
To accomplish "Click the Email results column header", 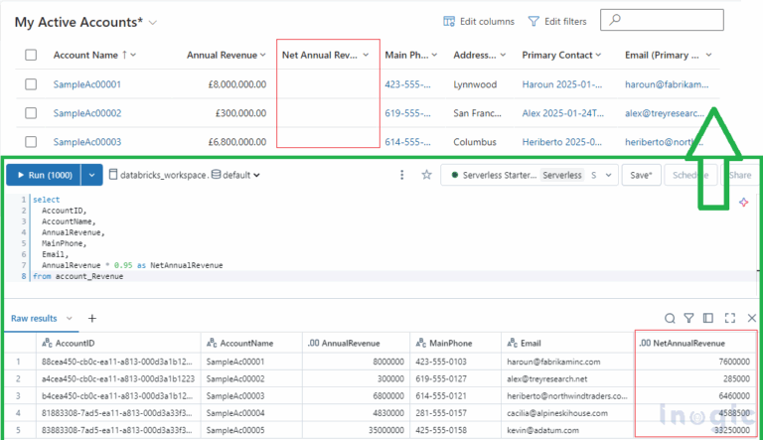I will (567, 343).
